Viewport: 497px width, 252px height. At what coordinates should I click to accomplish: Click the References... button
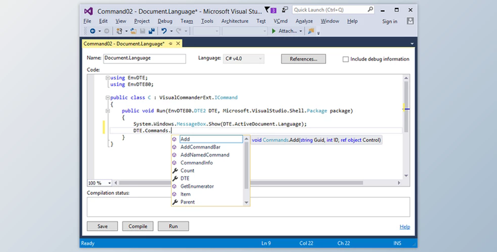click(304, 59)
